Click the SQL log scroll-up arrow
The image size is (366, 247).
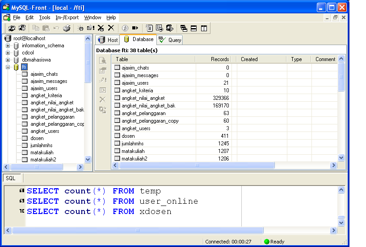(x=341, y=190)
